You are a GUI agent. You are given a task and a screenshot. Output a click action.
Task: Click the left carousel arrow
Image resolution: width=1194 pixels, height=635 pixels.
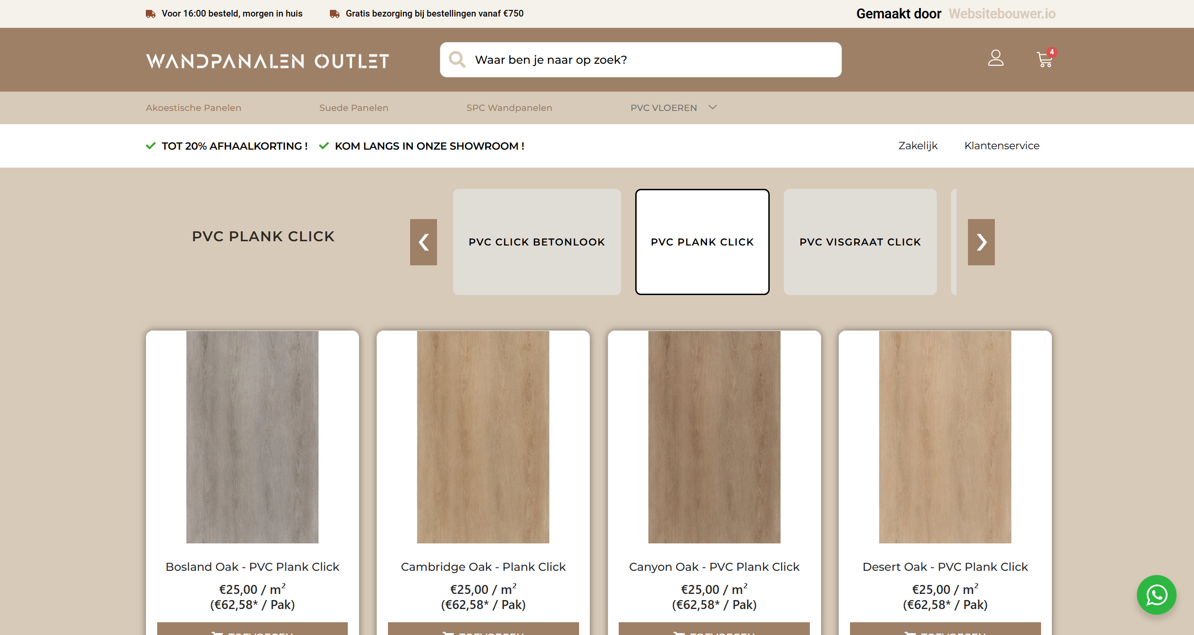coord(423,242)
